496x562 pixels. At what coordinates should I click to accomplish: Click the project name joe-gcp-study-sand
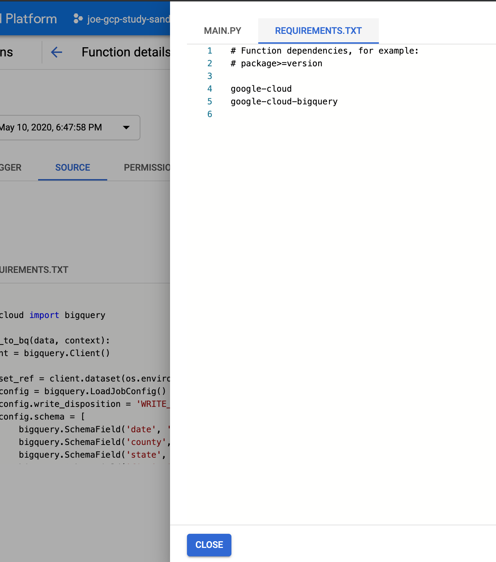click(129, 19)
